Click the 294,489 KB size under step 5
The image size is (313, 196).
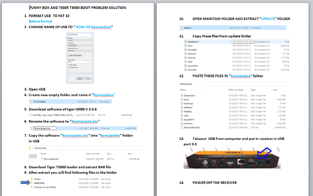(127, 115)
